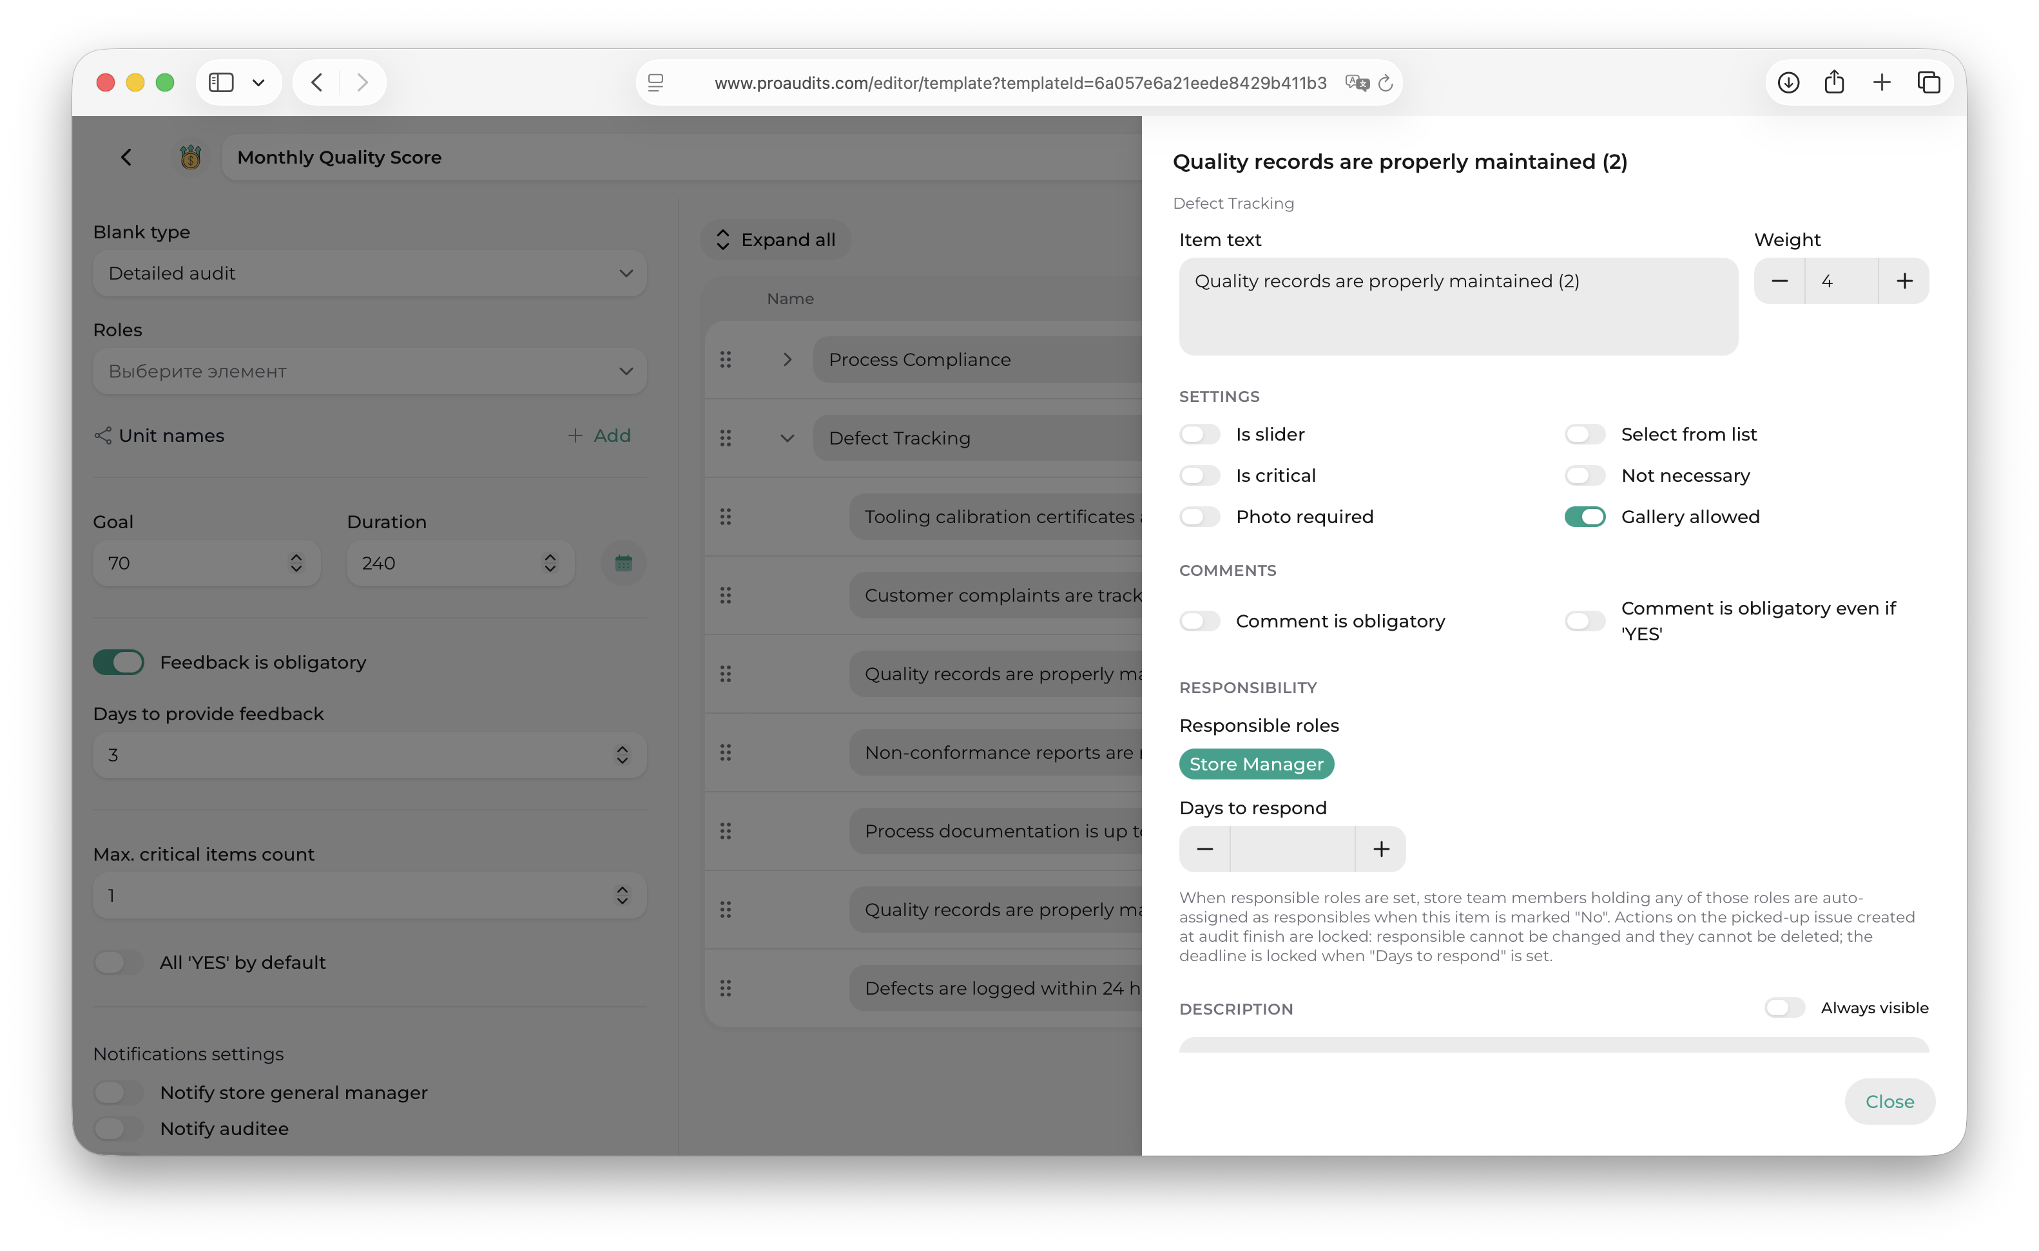
Task: Turn off Feedback is obligatory
Action: (119, 662)
